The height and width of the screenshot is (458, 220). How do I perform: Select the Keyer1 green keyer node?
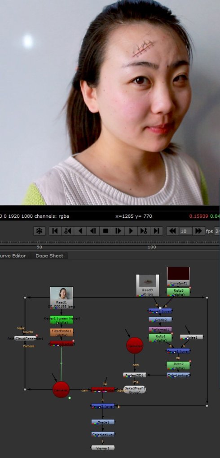62,320
